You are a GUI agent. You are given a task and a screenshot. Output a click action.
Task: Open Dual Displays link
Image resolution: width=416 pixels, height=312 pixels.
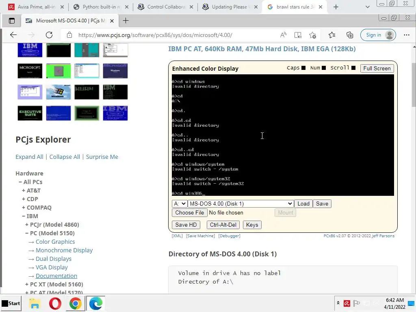(54, 259)
